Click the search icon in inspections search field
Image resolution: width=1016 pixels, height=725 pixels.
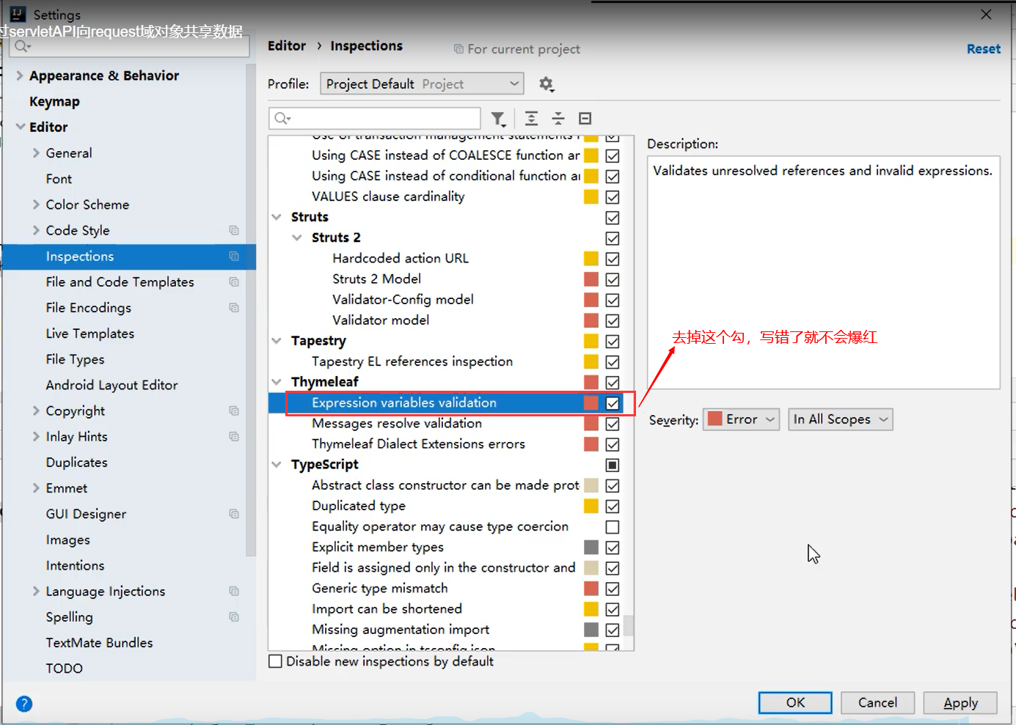coord(282,118)
